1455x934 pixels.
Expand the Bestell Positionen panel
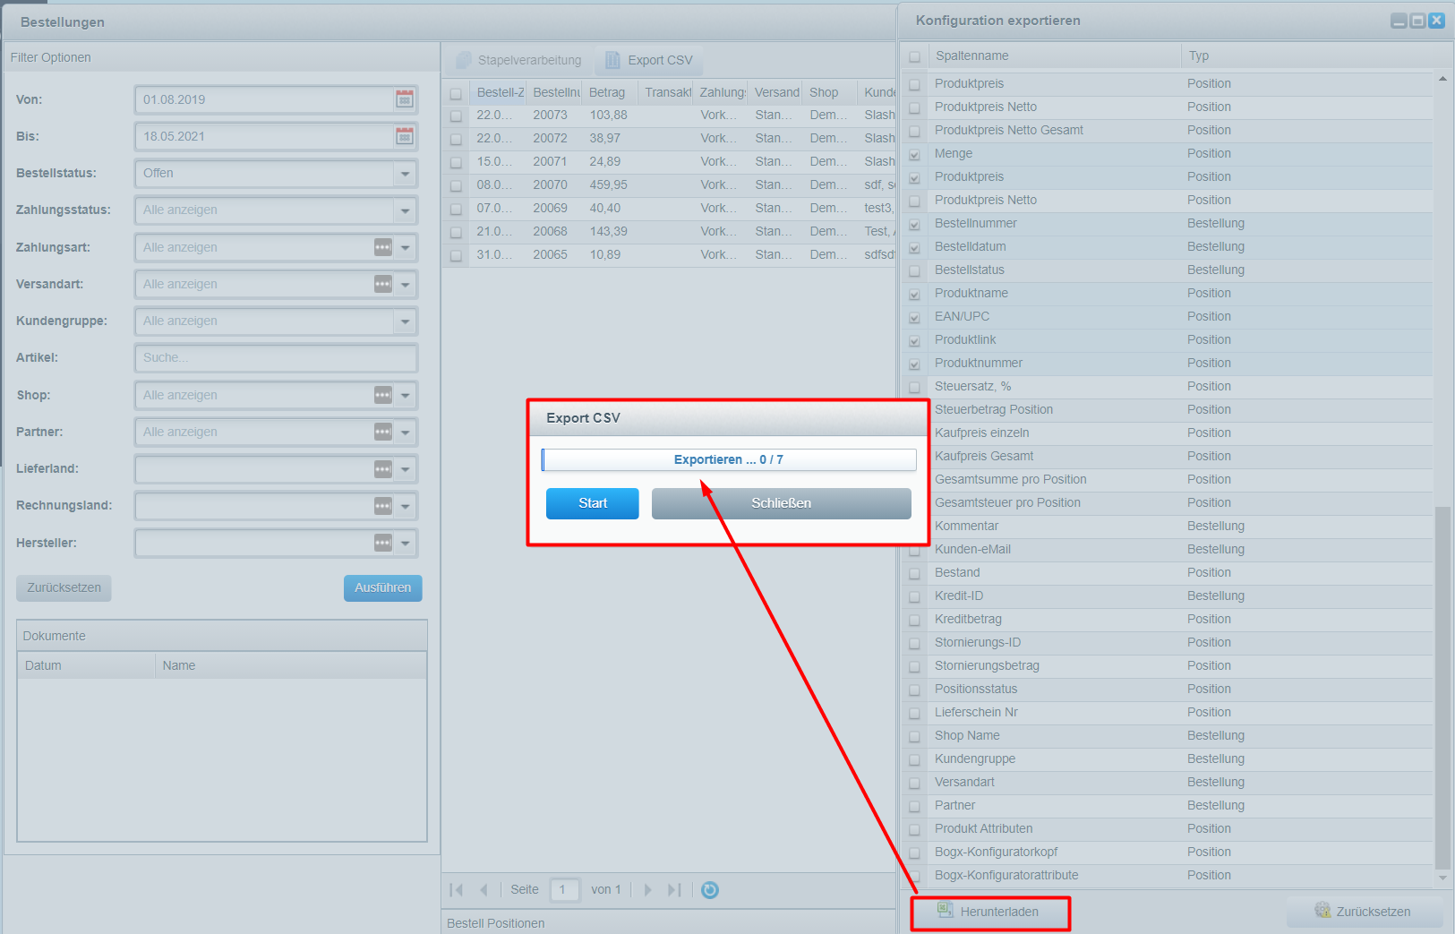669,923
